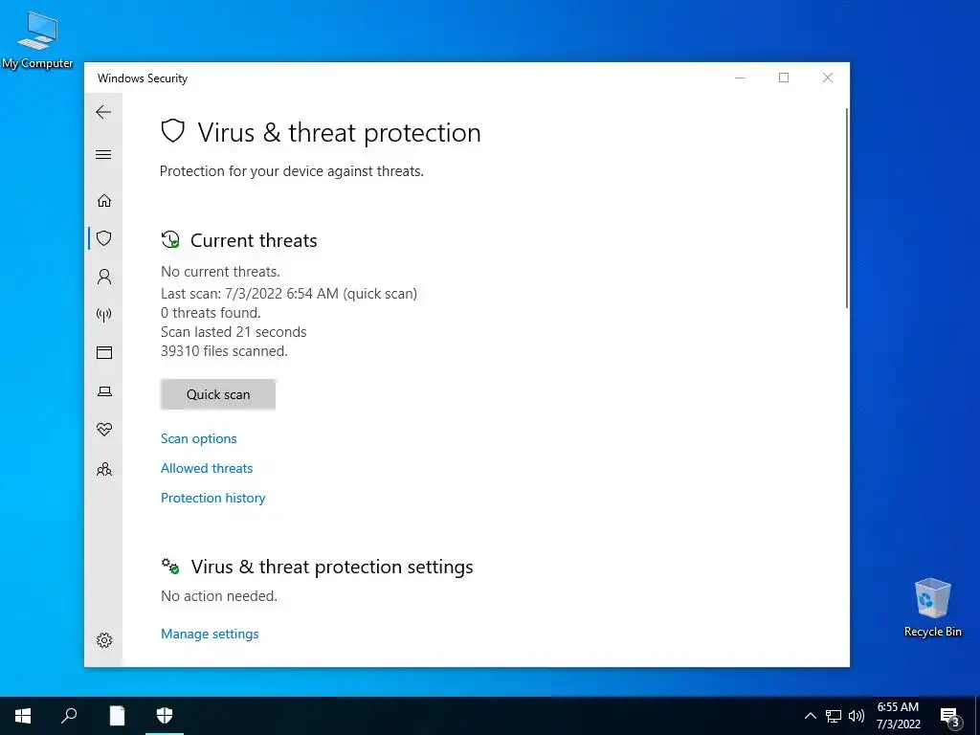Show hidden tray icons chevron
The height and width of the screenshot is (735, 980).
pyautogui.click(x=810, y=716)
